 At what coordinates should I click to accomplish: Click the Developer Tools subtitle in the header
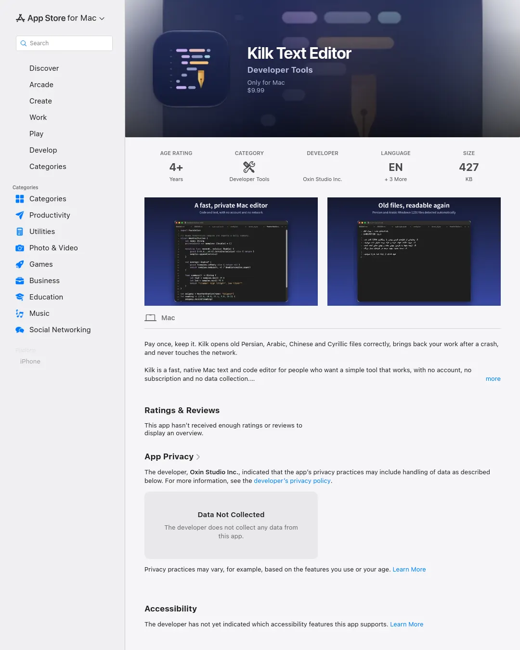pos(280,70)
